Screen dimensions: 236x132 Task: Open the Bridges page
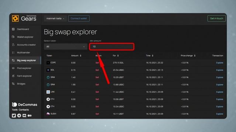[x=21, y=84]
